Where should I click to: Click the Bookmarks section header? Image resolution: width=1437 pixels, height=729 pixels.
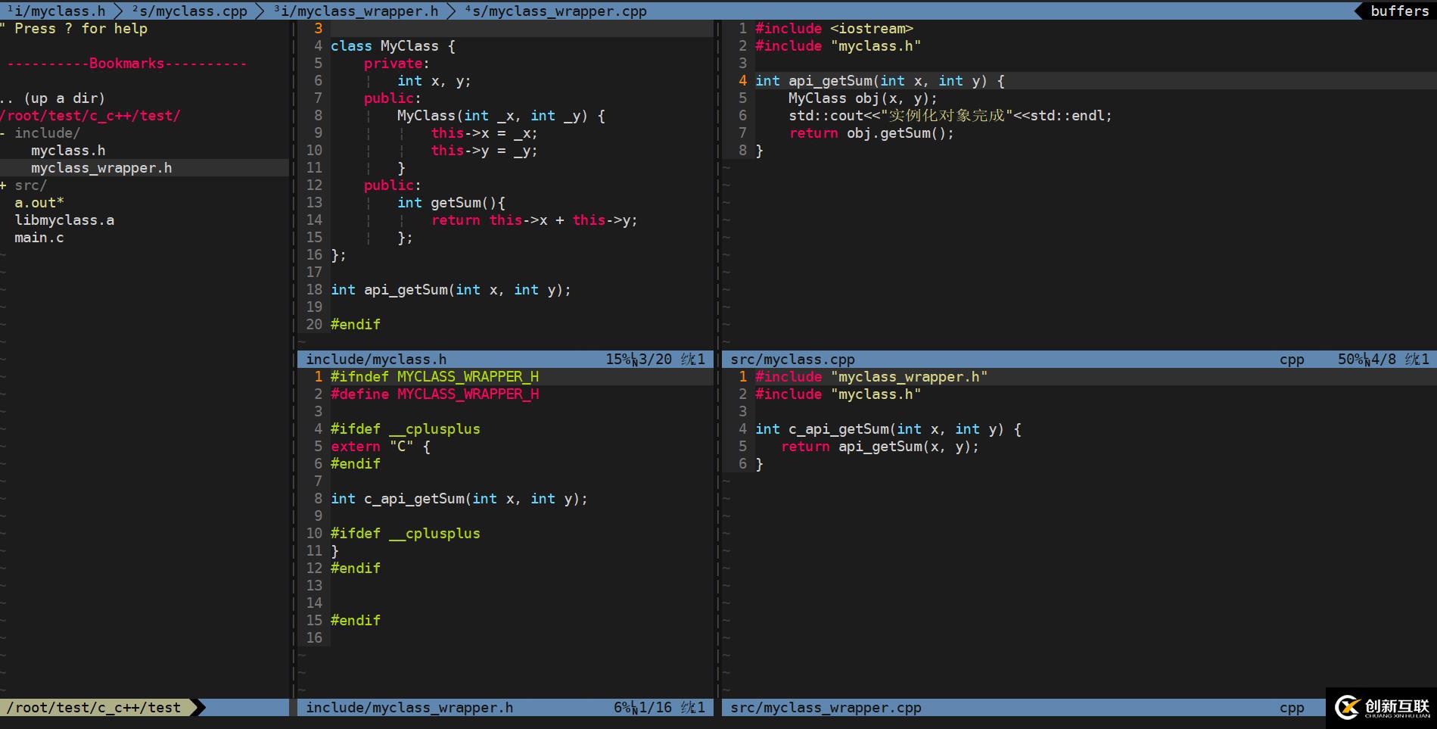pos(126,64)
